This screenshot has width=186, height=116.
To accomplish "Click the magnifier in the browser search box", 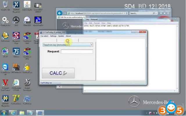I will [154, 13].
